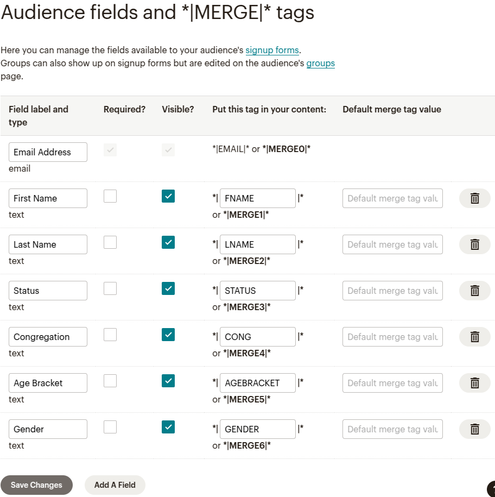Enable Required checkbox for Gender
The height and width of the screenshot is (497, 495).
(110, 427)
